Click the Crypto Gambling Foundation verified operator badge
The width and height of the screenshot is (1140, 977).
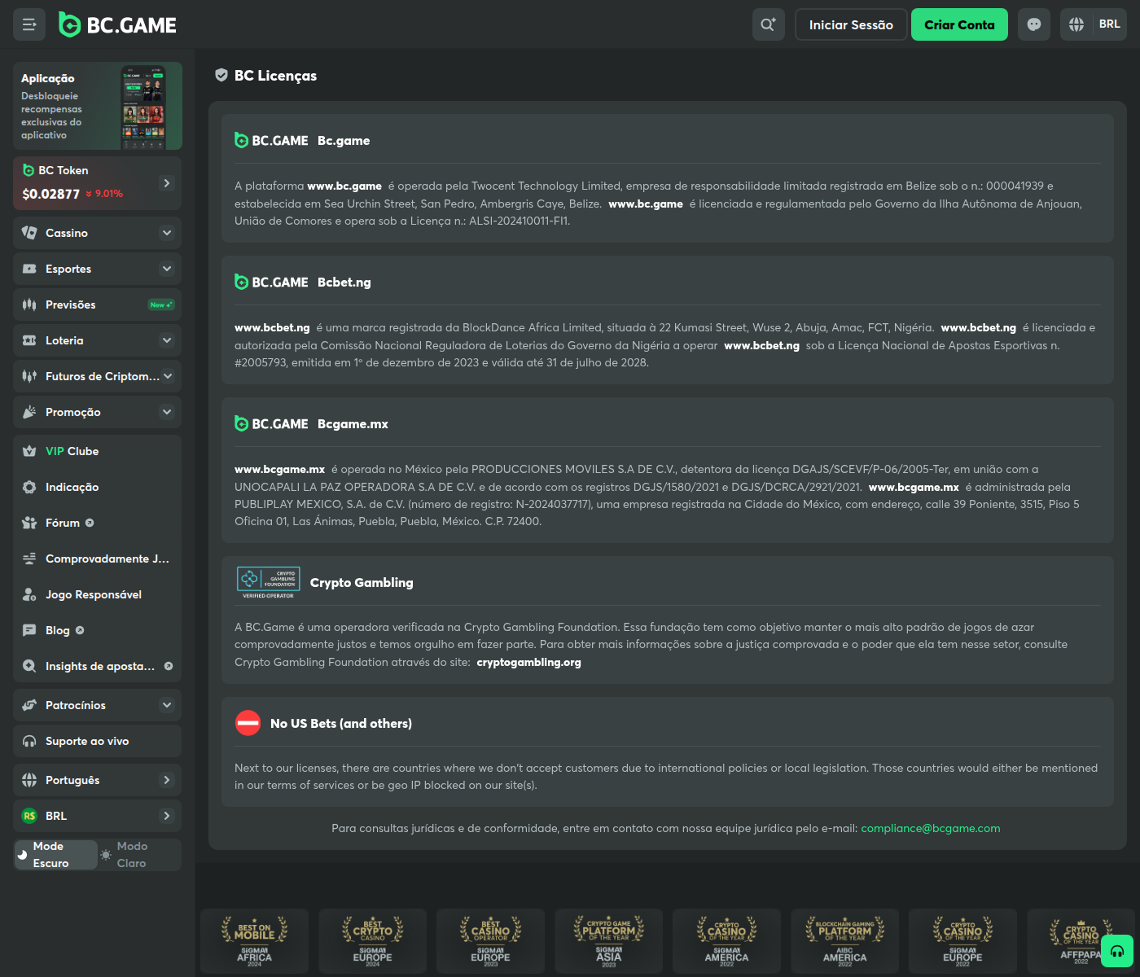click(268, 582)
